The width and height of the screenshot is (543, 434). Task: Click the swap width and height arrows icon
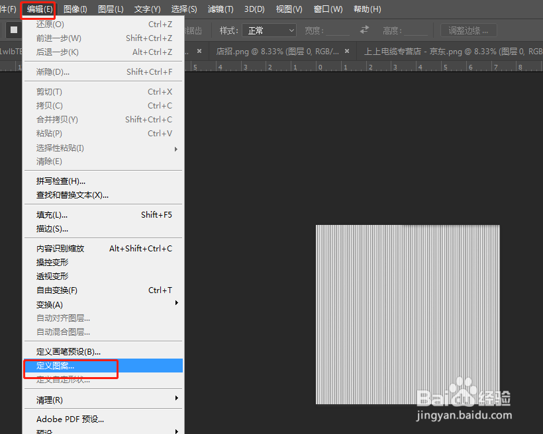point(364,30)
